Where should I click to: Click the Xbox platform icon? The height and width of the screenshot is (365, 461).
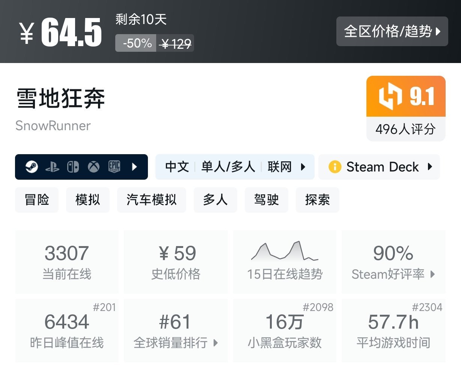(x=93, y=167)
